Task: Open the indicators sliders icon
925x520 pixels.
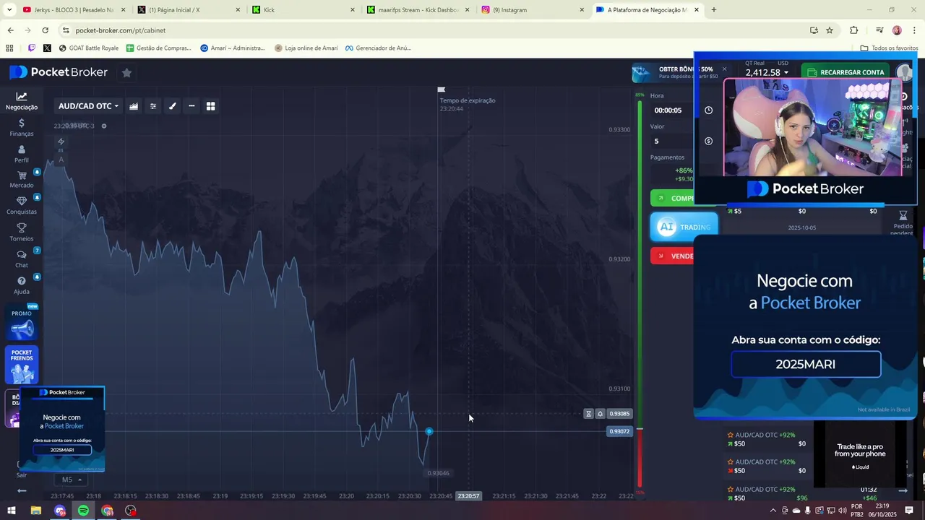Action: [153, 106]
